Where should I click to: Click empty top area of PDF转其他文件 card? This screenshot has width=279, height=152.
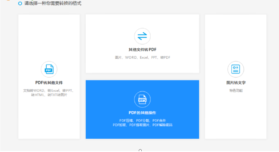coord(49,34)
